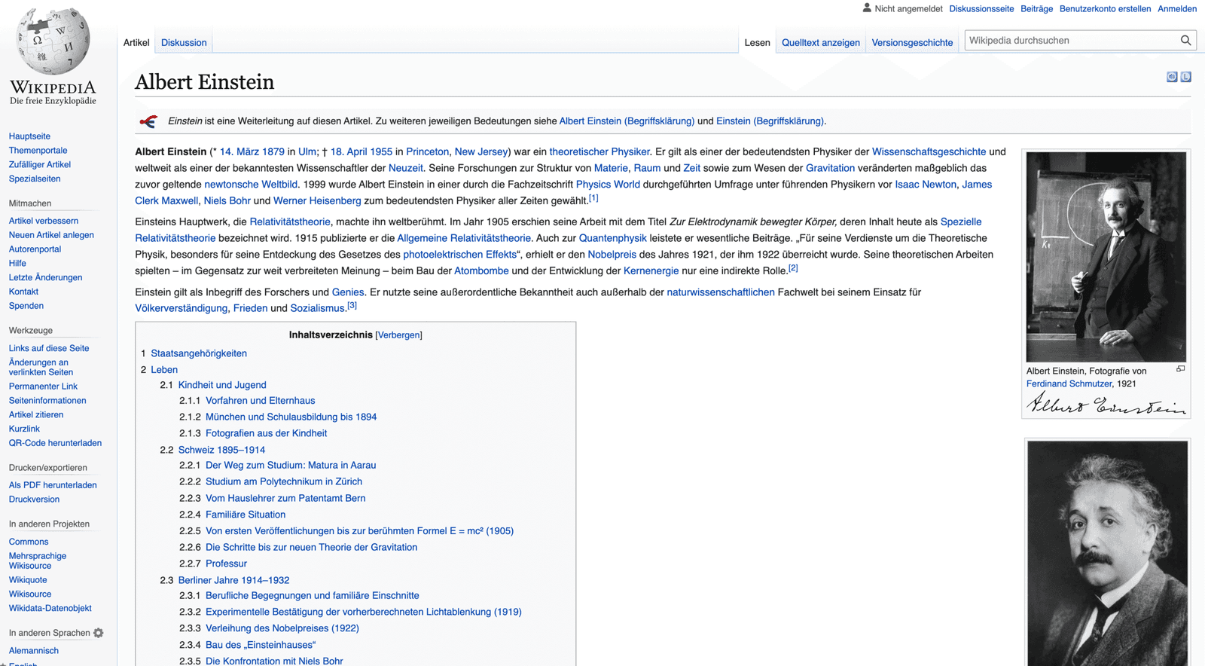Screen dimensions: 1205x666
Task: Open 'Albert Einstein (Begriffsklärung)' disambiguation link
Action: (x=627, y=121)
